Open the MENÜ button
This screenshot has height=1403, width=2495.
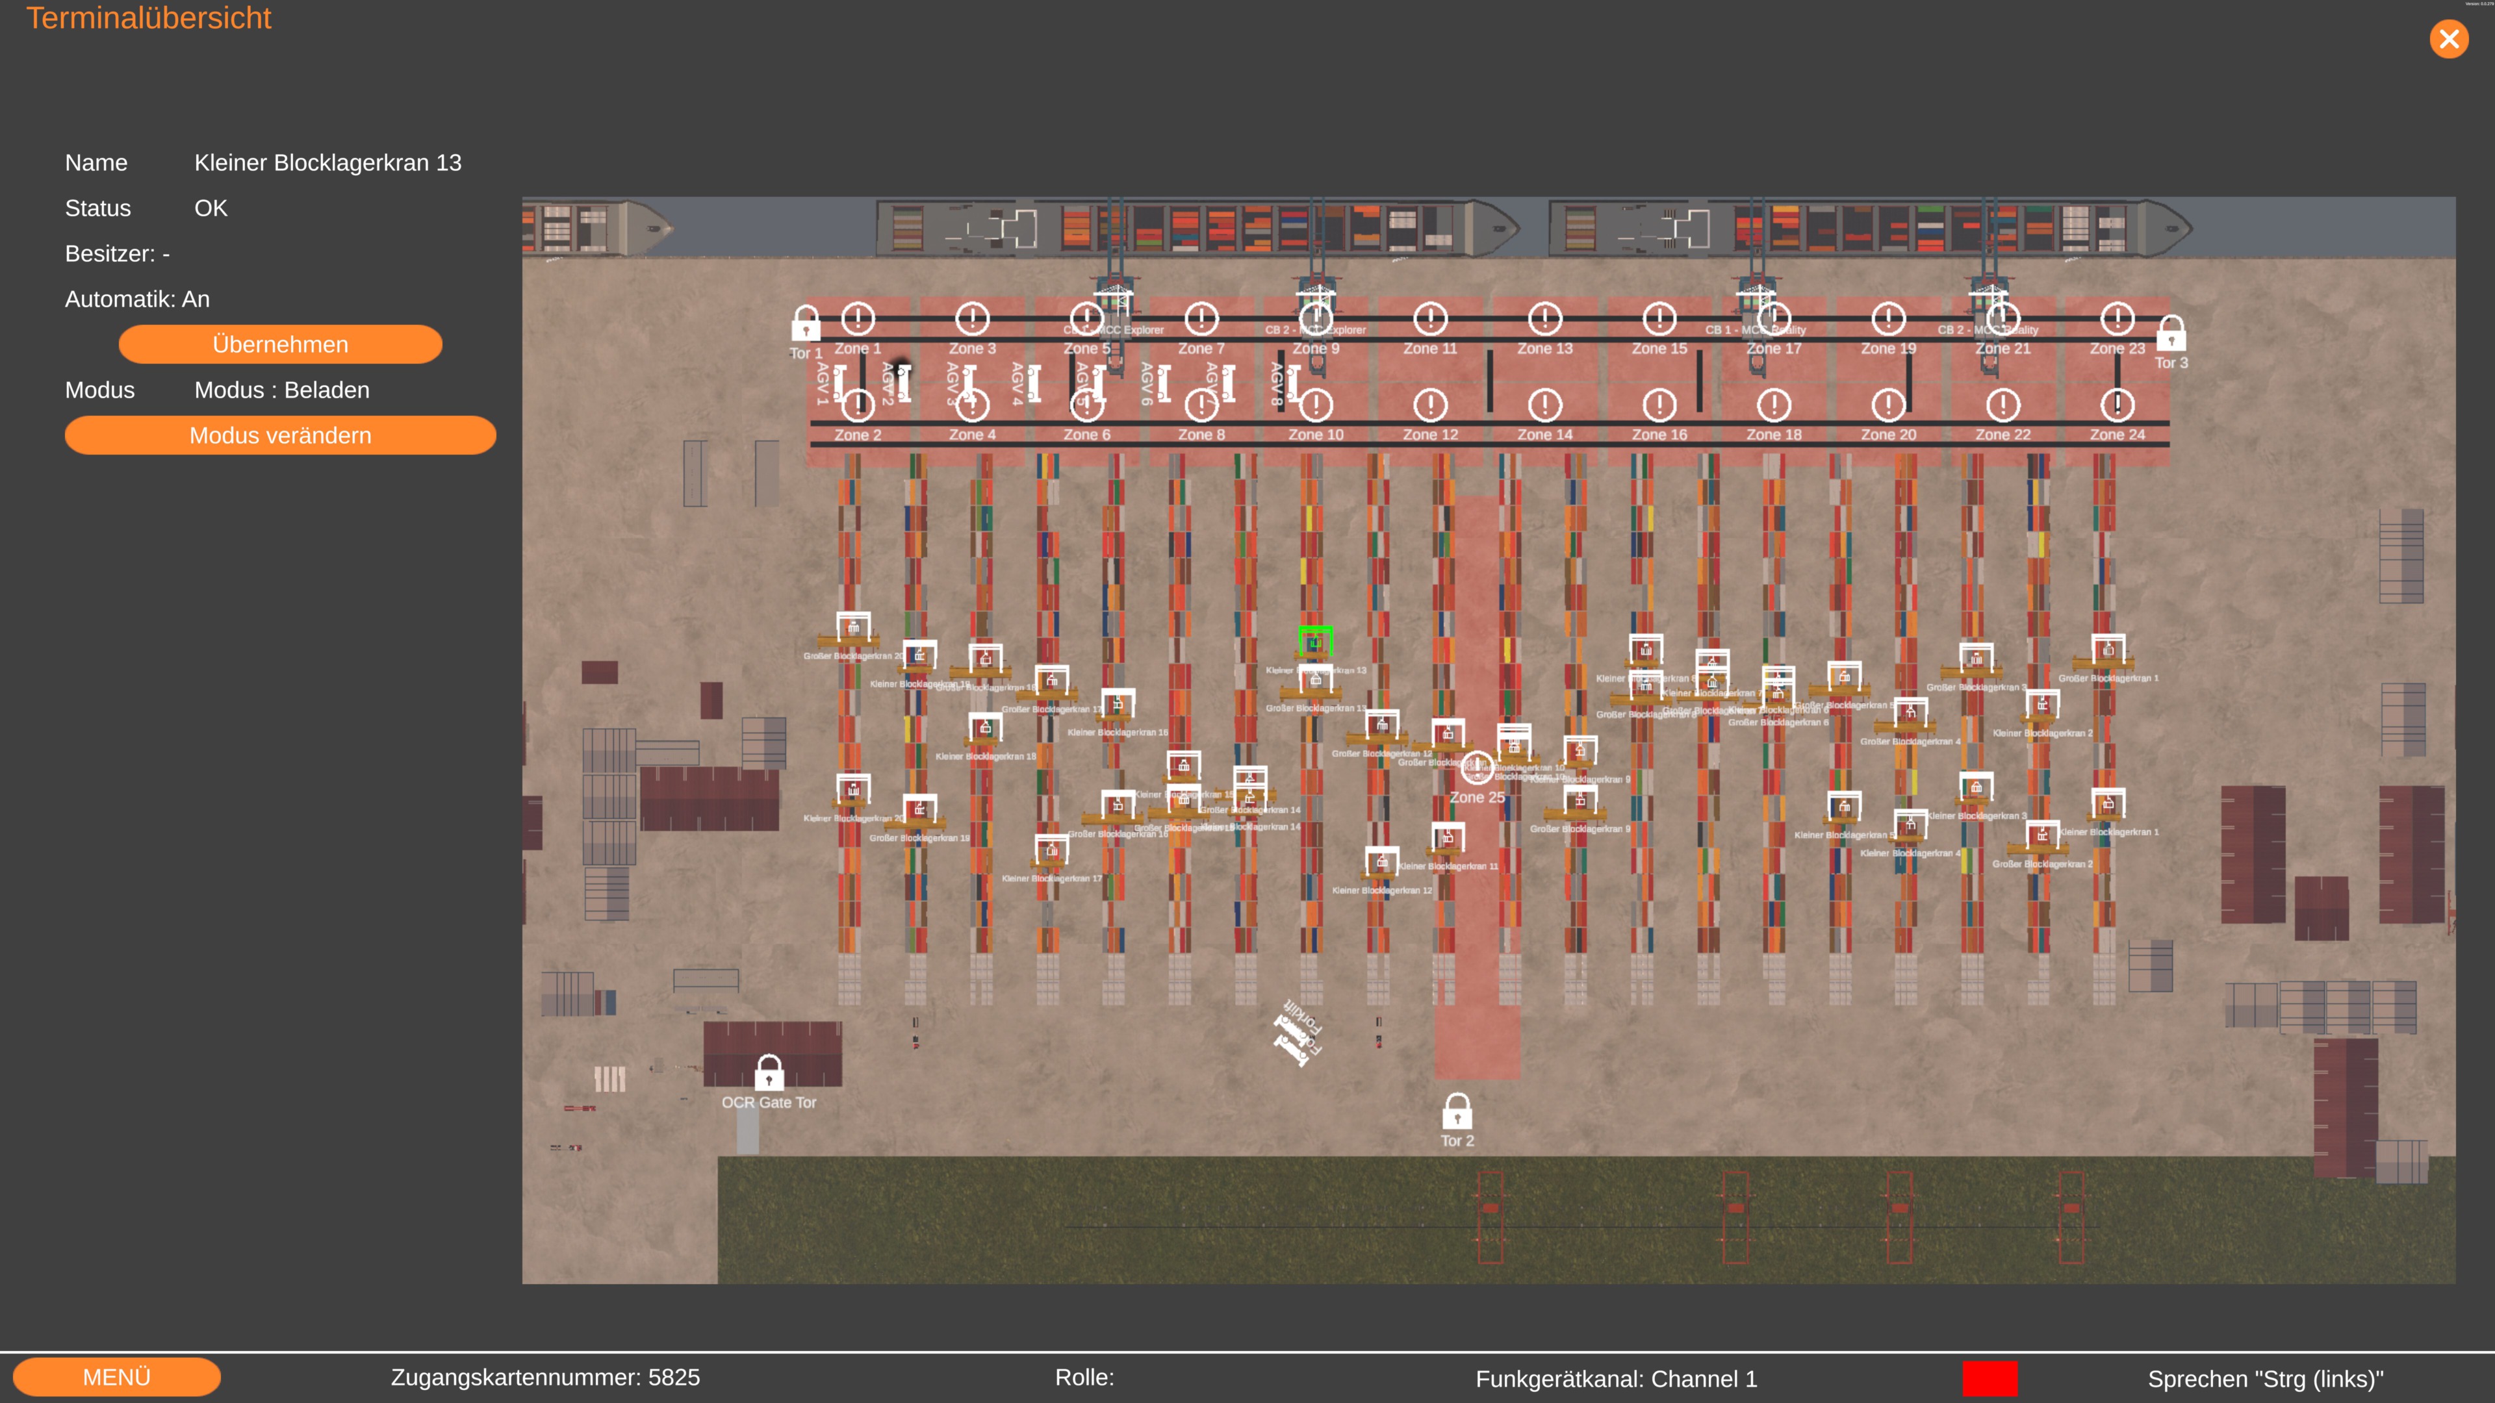tap(116, 1377)
